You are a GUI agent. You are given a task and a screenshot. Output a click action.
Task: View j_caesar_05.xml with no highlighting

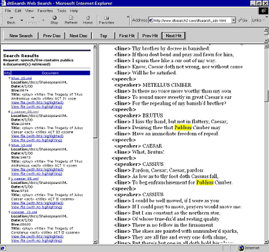tap(36, 207)
